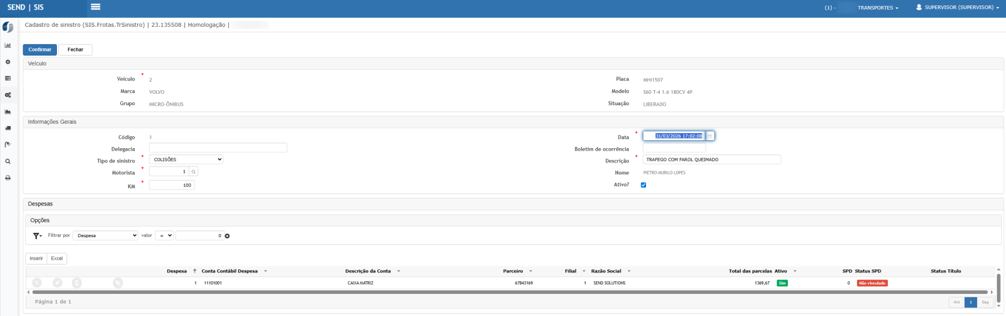Viewport: 1006px width, 316px height.
Task: Click dollar sign icon on expense row
Action: 77,283
